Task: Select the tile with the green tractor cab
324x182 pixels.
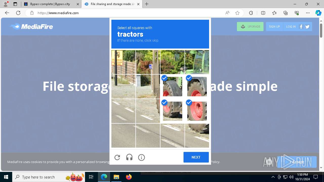Action: [x=197, y=62]
